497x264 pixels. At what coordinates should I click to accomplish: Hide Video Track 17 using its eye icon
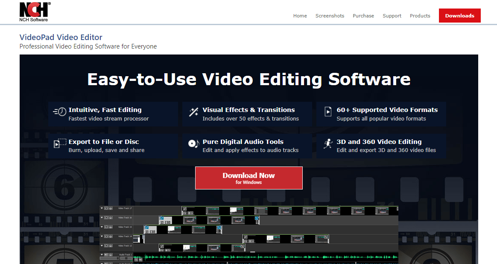106,208
